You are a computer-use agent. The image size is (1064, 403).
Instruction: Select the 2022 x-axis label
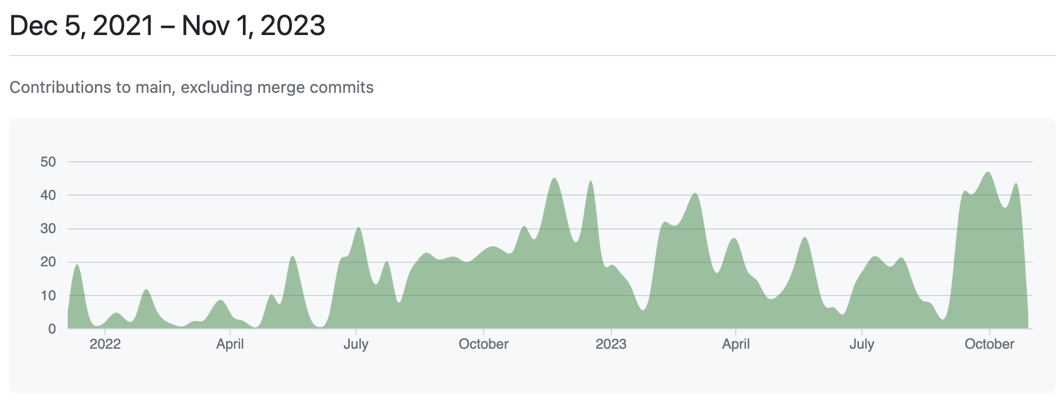point(105,344)
